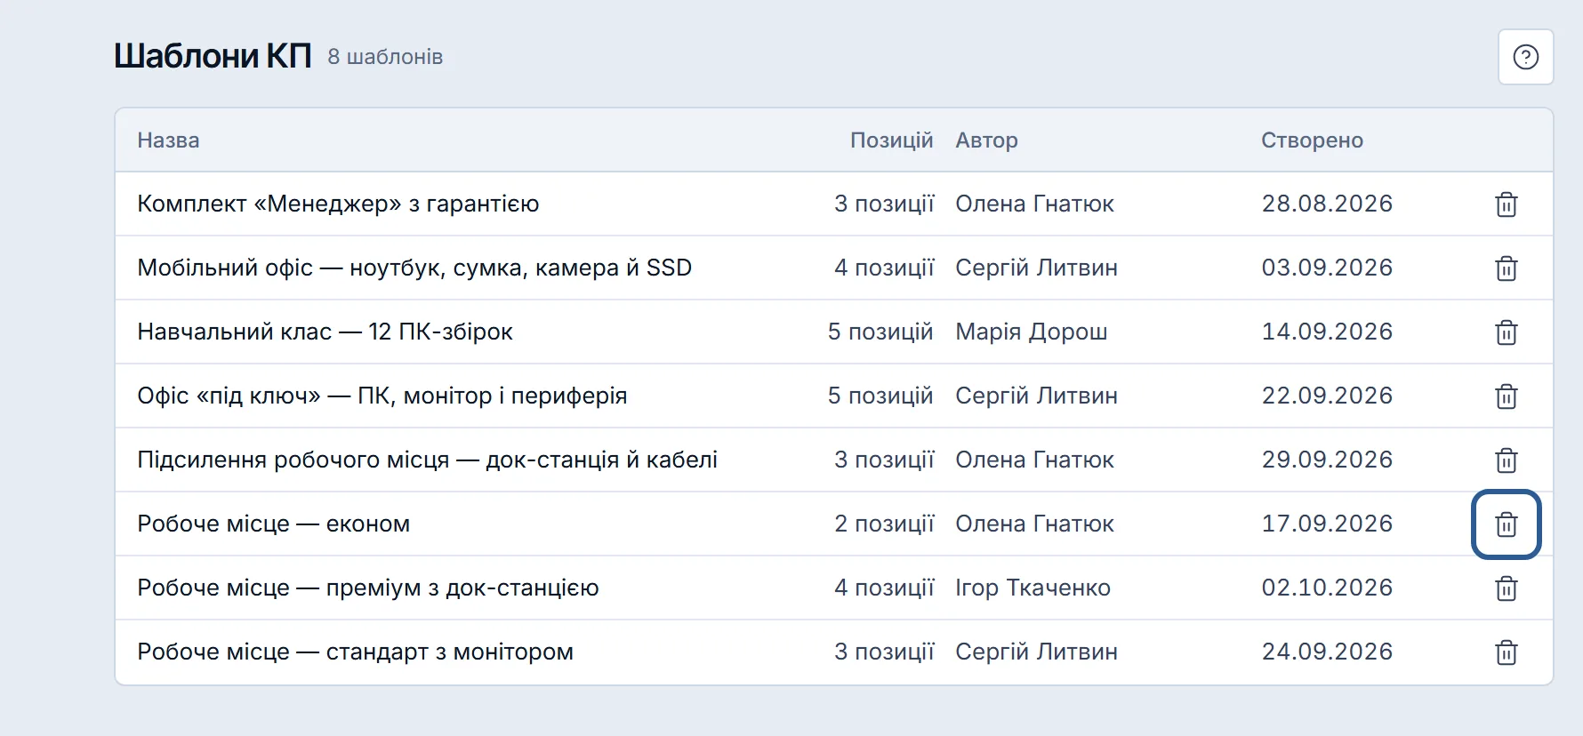Click the Шаблони КП page heading
This screenshot has height=736, width=1583.
[x=213, y=56]
